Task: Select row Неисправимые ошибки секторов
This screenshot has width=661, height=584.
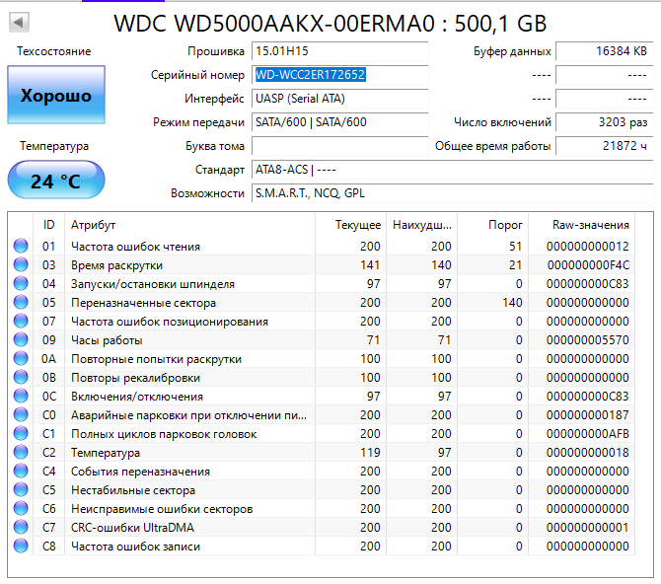Action: point(323,508)
